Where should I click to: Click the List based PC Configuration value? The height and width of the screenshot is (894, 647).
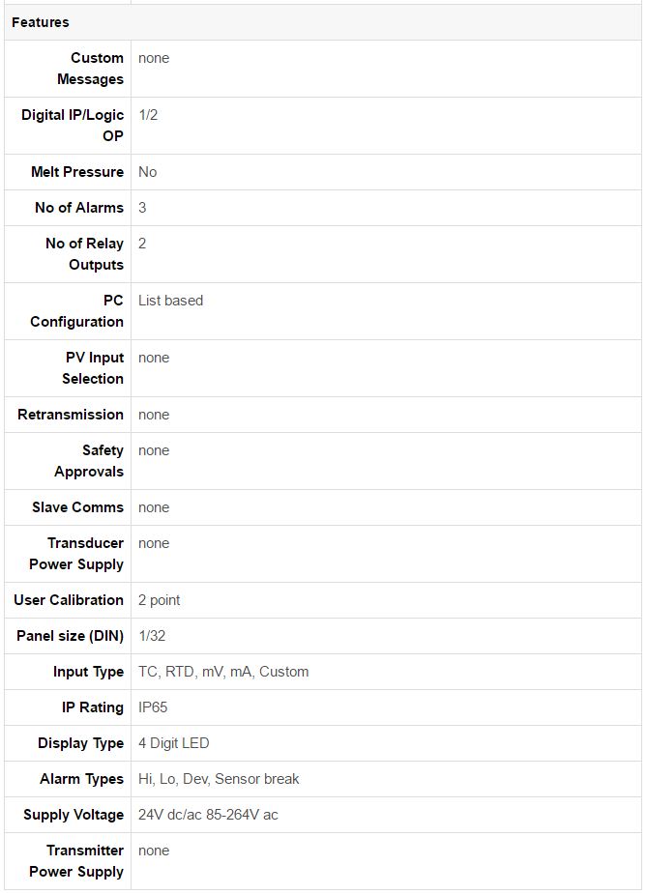pos(170,301)
